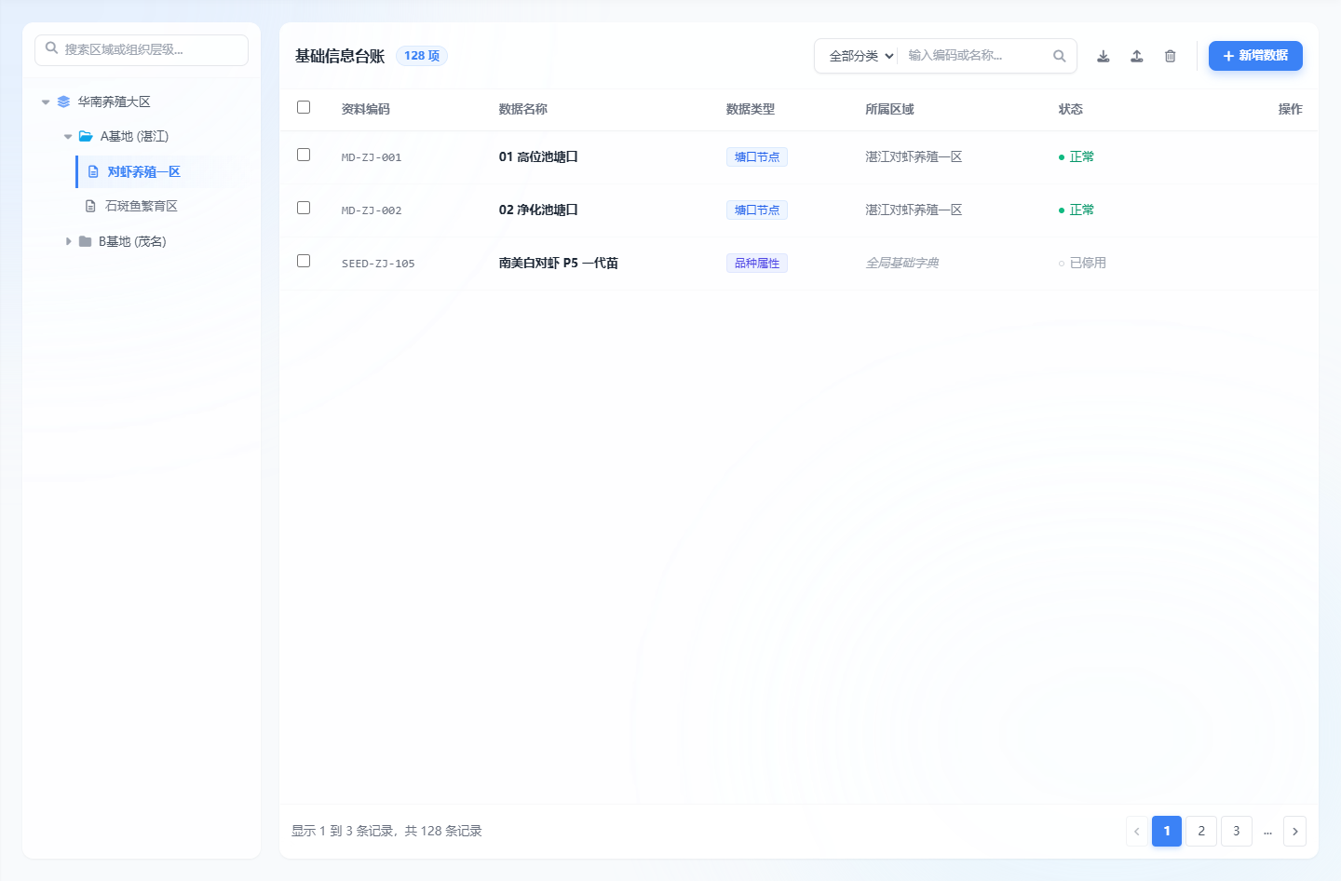Image resolution: width=1341 pixels, height=881 pixels.
Task: Click the 新增数据 button
Action: click(x=1255, y=56)
